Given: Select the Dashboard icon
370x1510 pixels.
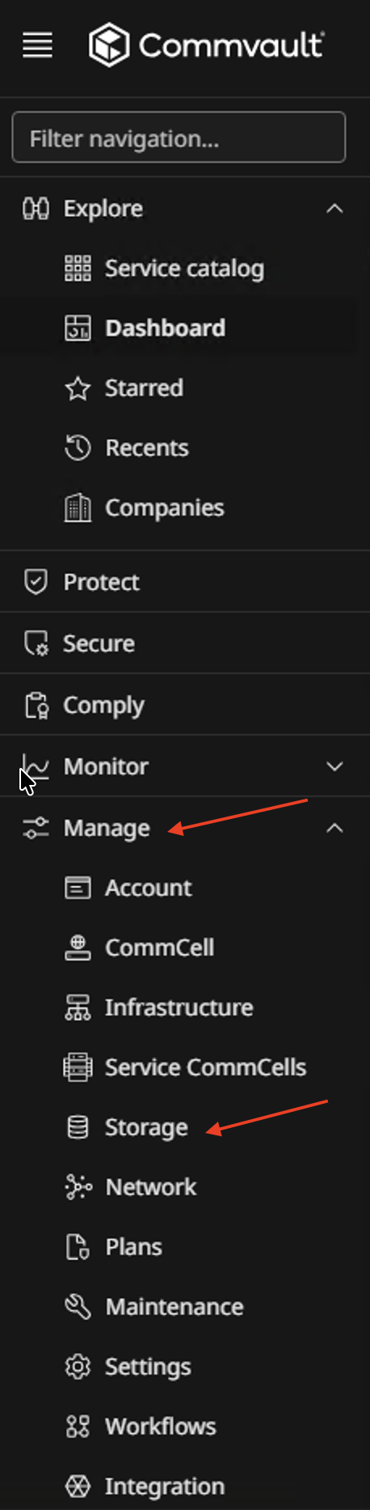Looking at the screenshot, I should (x=78, y=328).
